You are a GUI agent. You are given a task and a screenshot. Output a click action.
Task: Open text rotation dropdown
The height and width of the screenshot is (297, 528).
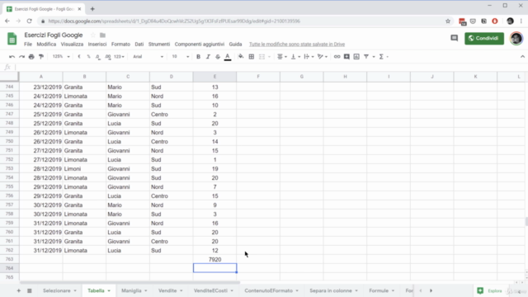(323, 57)
